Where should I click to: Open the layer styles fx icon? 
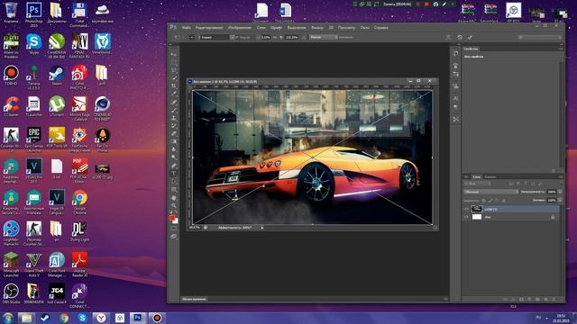[x=513, y=300]
